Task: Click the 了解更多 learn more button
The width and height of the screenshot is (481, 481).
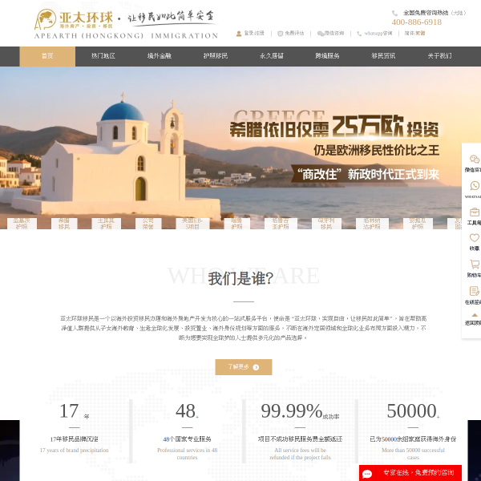Action: click(x=243, y=367)
